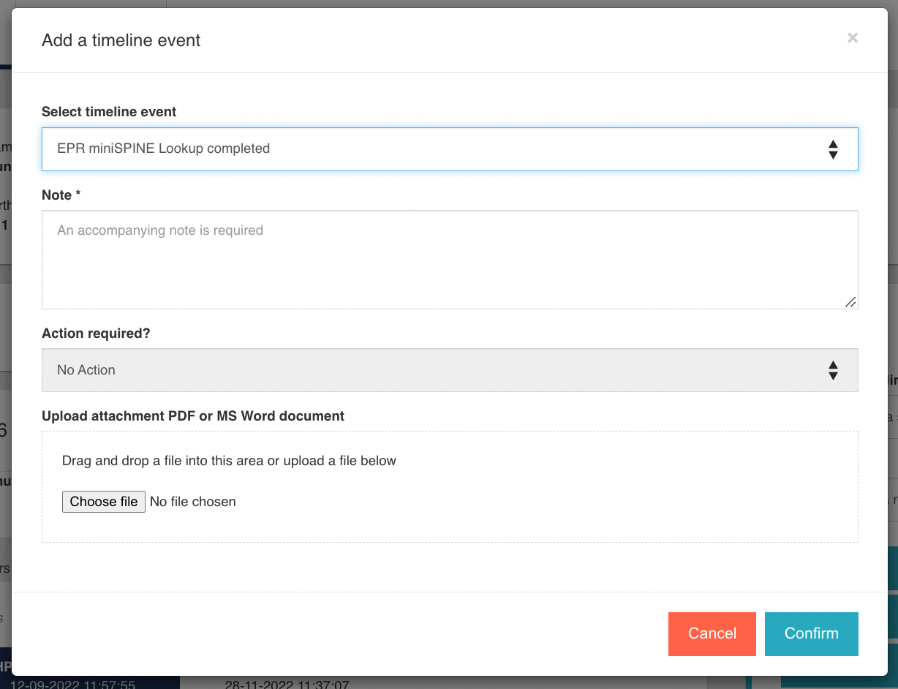Image resolution: width=898 pixels, height=689 pixels.
Task: Click the No file chosen text
Action: coord(193,502)
